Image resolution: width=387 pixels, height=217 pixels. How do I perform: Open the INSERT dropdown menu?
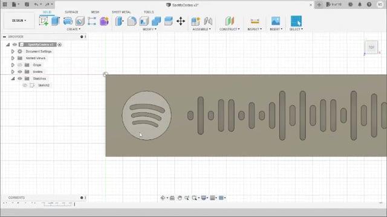pos(276,30)
